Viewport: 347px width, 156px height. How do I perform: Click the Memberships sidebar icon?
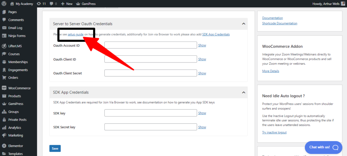click(4, 62)
